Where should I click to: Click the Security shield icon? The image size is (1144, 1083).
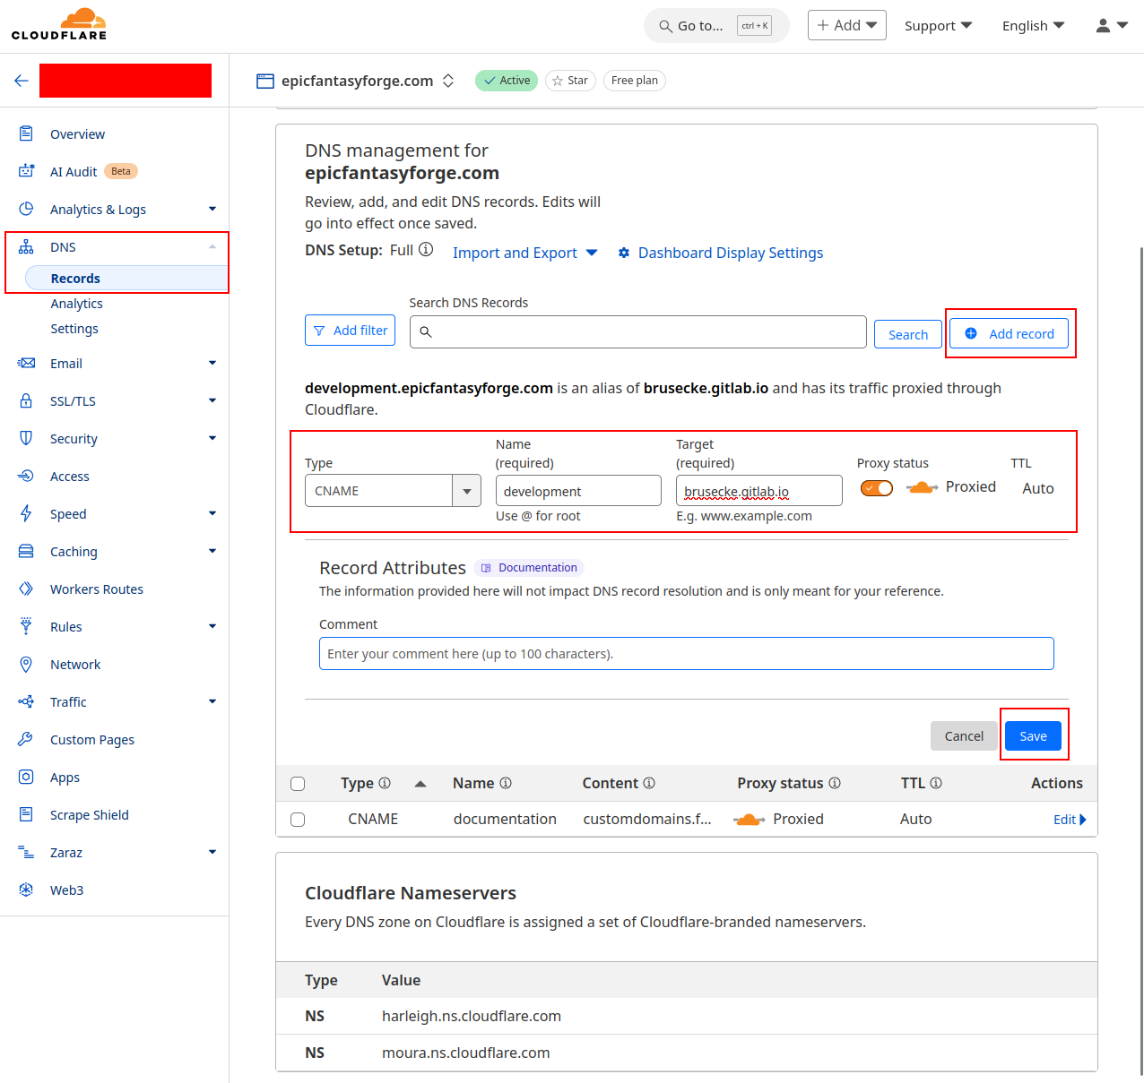click(26, 438)
